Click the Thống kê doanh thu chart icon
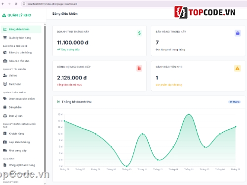This screenshot has height=185, width=247. (x=58, y=102)
